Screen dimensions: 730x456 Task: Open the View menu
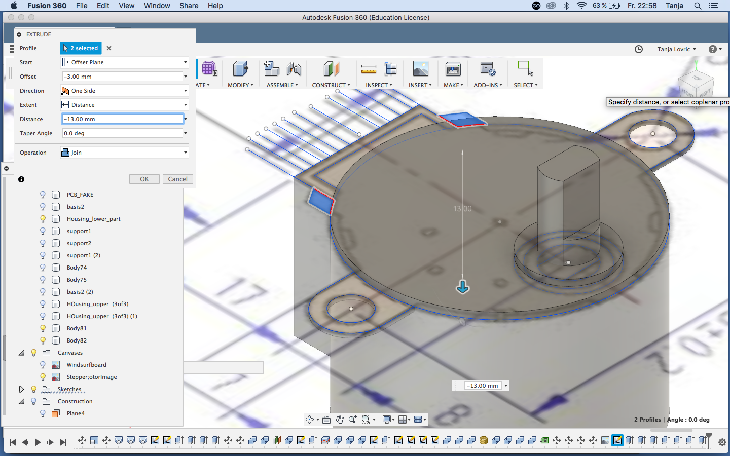click(x=126, y=6)
